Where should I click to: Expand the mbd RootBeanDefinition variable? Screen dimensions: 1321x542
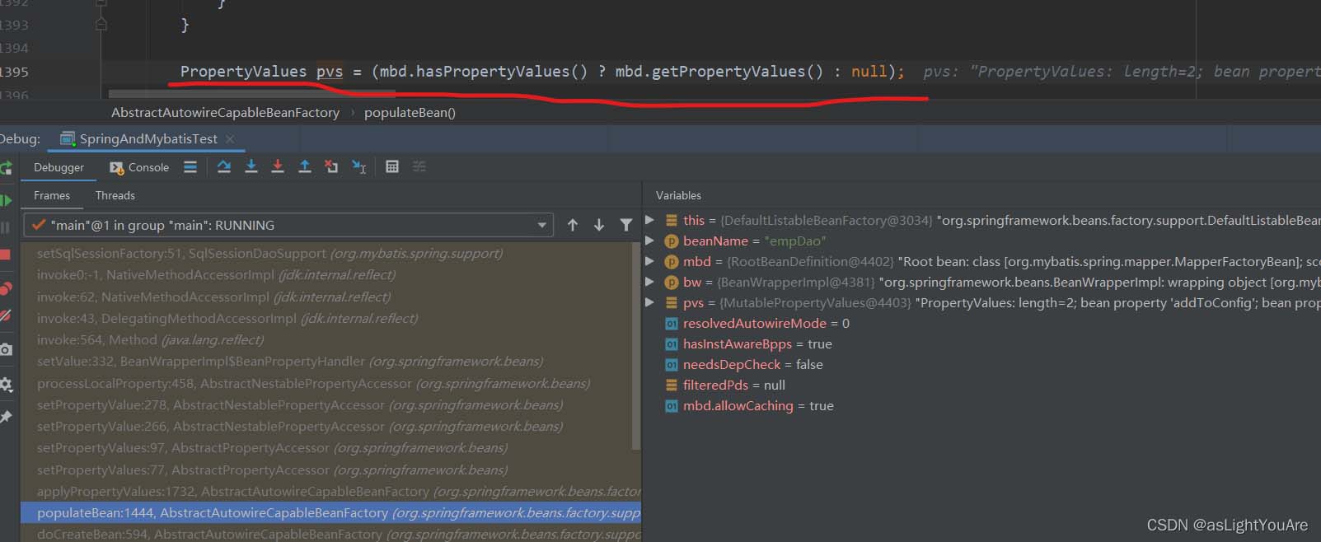[x=650, y=261]
